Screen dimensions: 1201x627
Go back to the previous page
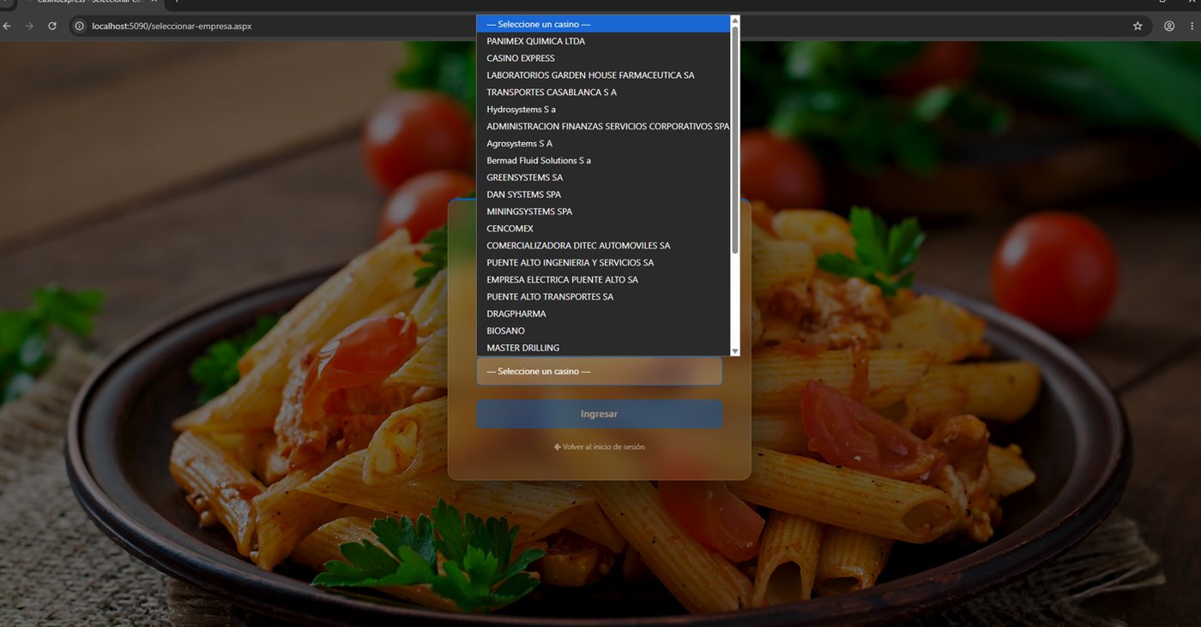coord(8,27)
